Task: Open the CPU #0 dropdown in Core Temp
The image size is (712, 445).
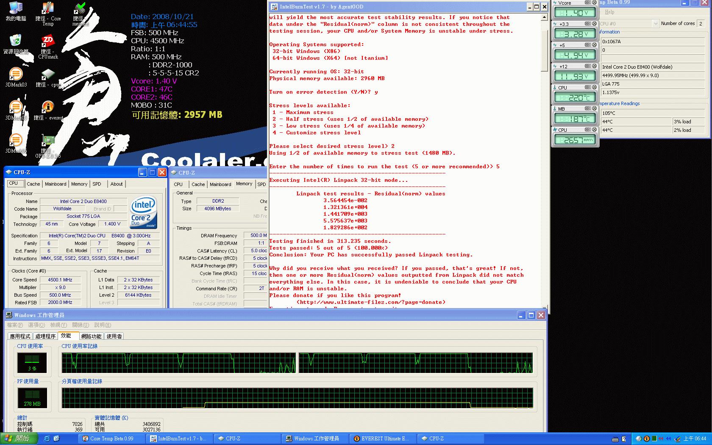Action: point(656,23)
